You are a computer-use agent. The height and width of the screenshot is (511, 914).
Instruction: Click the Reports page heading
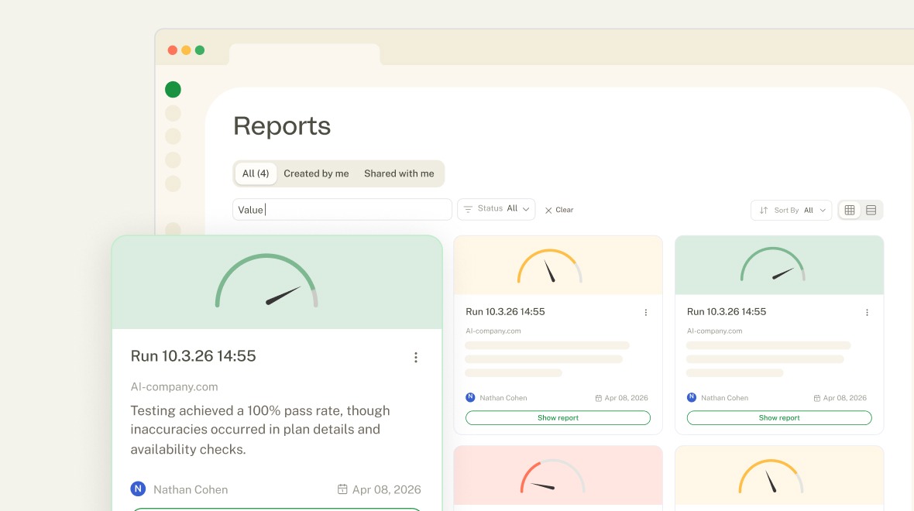[x=282, y=126]
